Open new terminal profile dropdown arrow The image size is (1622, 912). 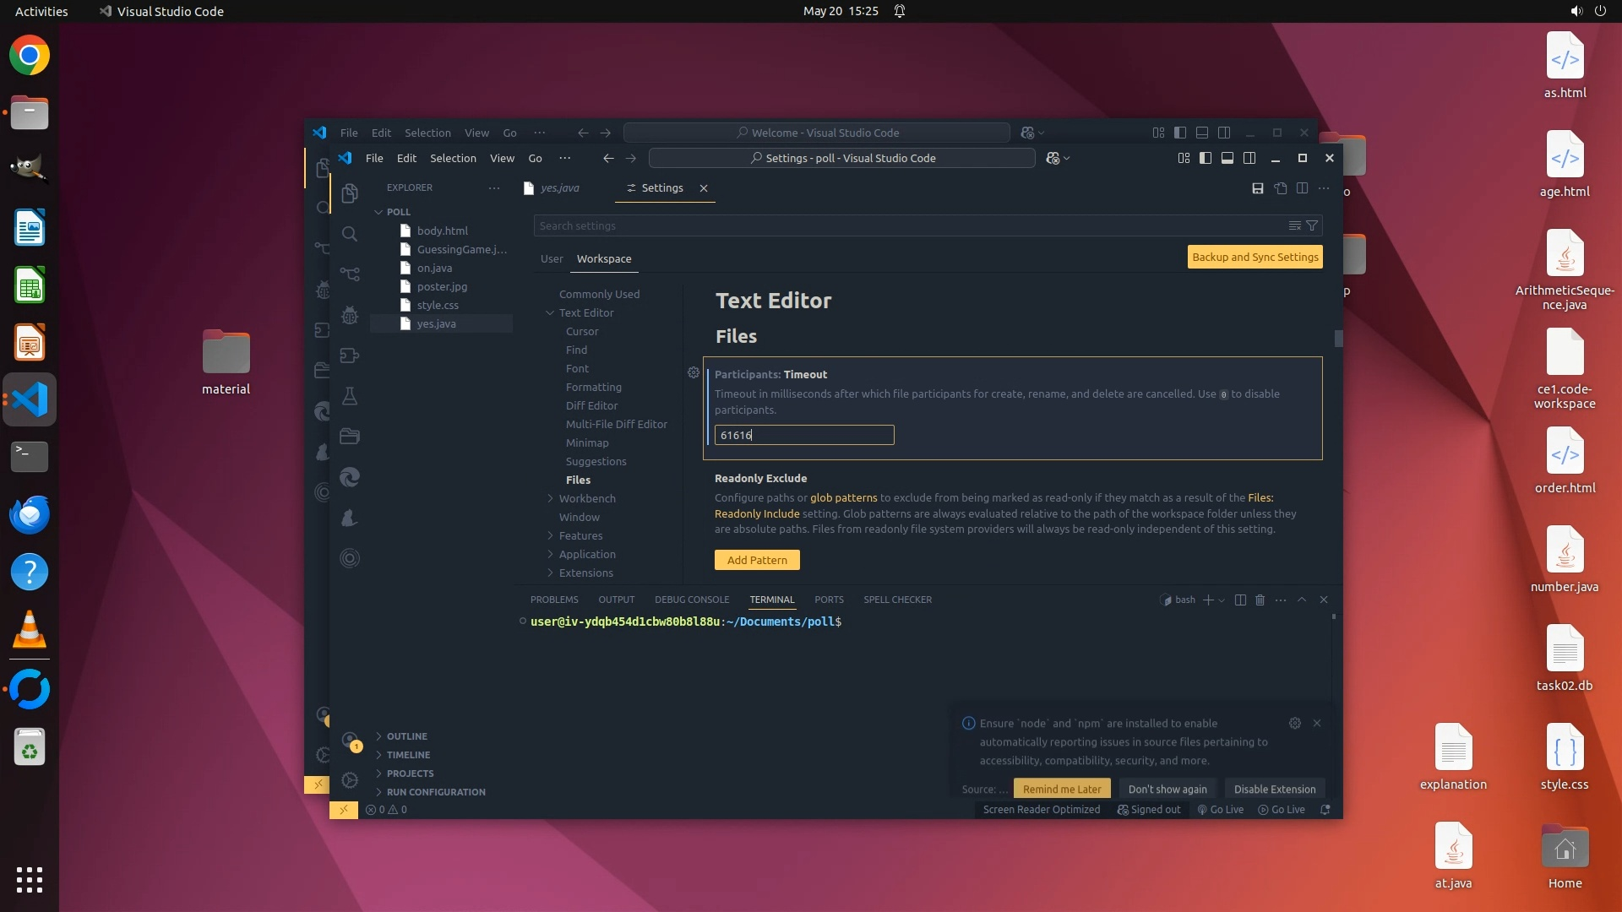point(1222,600)
